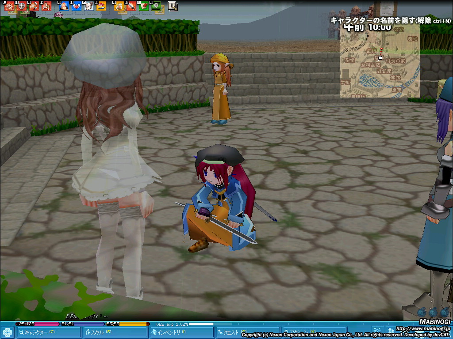The height and width of the screenshot is (339, 453).
Task: Use the F12 green speech bubble hotkey icon
Action: point(156,6)
